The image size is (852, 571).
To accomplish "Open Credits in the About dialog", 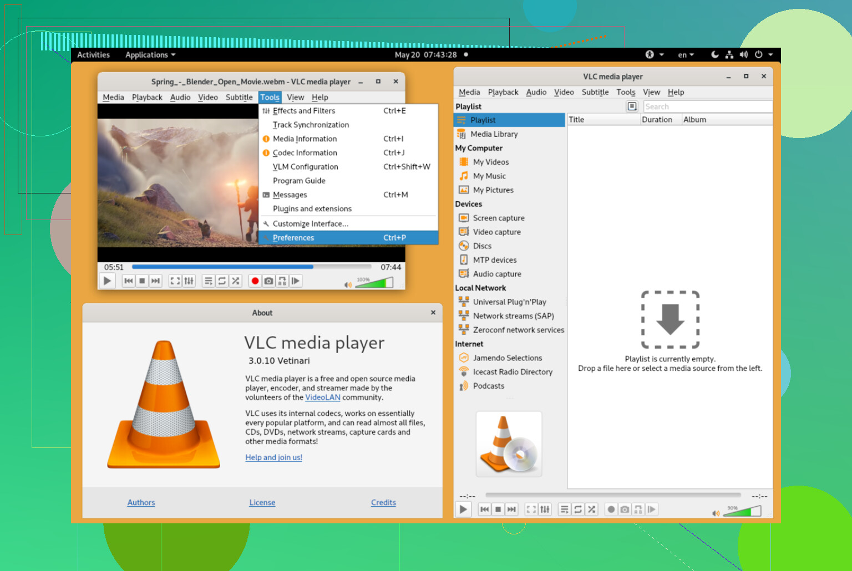I will [x=383, y=502].
